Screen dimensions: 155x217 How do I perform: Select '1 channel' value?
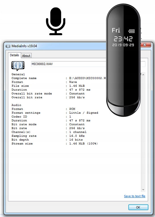pos(78,132)
